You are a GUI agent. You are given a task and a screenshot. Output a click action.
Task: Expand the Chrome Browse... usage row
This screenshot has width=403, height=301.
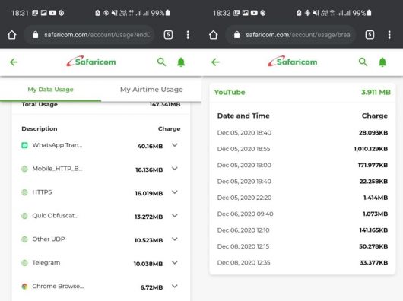point(175,286)
